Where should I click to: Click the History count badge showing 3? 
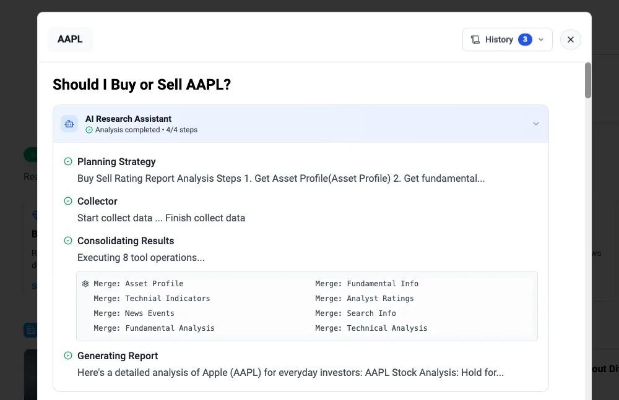[x=525, y=40]
